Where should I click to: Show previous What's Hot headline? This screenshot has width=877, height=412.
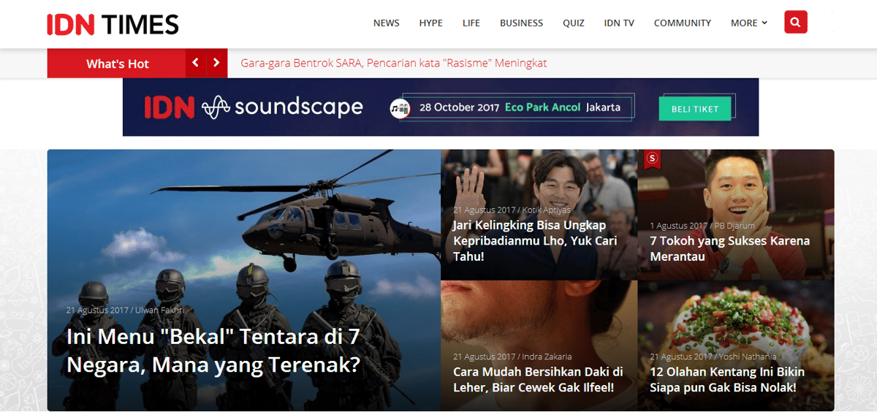[x=195, y=64]
